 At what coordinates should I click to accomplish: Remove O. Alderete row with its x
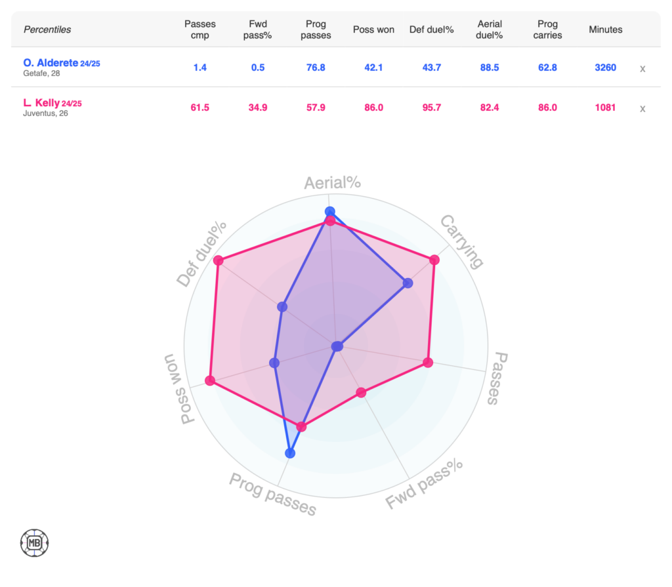coord(643,68)
